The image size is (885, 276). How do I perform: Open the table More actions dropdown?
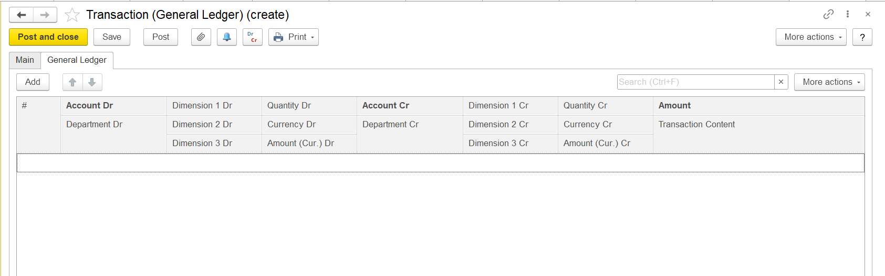coord(829,82)
